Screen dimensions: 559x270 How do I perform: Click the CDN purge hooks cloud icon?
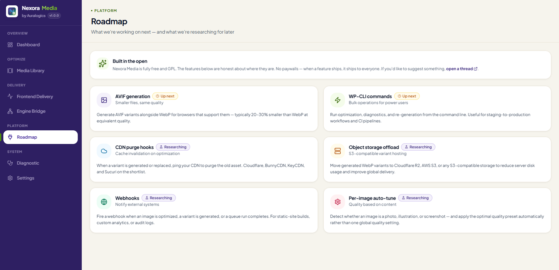click(104, 151)
